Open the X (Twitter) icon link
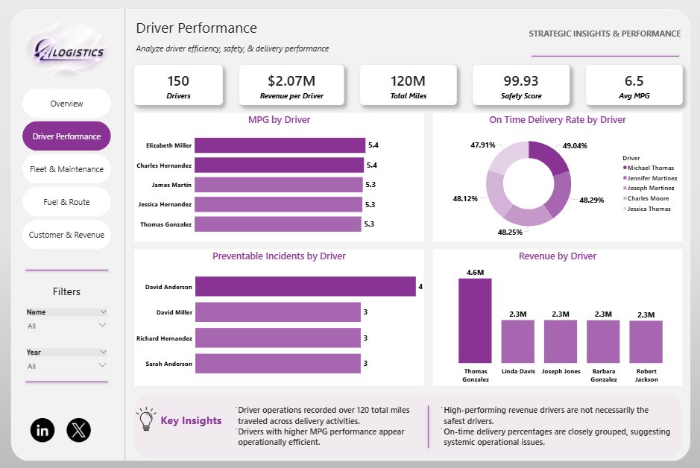 coord(78,430)
